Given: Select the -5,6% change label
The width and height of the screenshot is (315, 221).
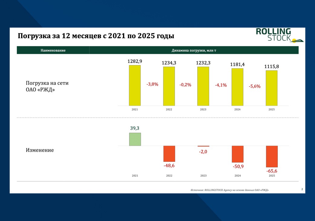Looking at the screenshot, I should [x=255, y=86].
